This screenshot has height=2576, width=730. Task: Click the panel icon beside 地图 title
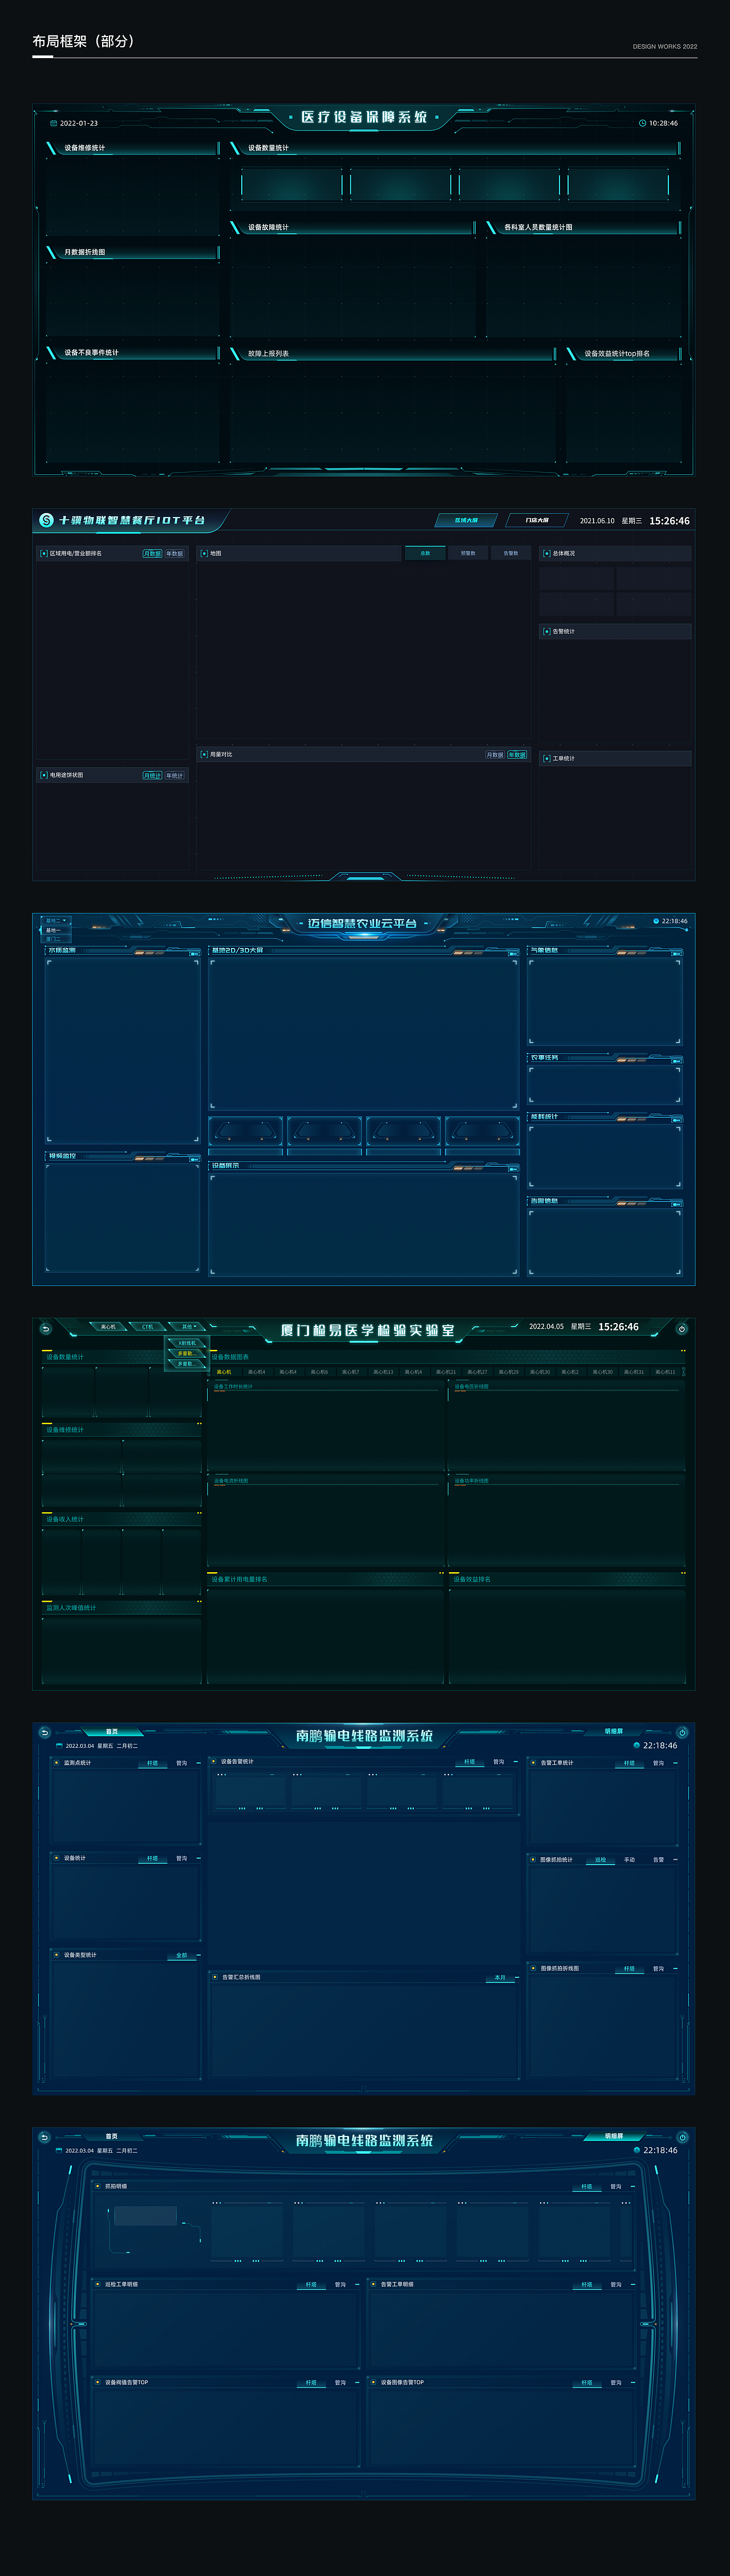(204, 553)
